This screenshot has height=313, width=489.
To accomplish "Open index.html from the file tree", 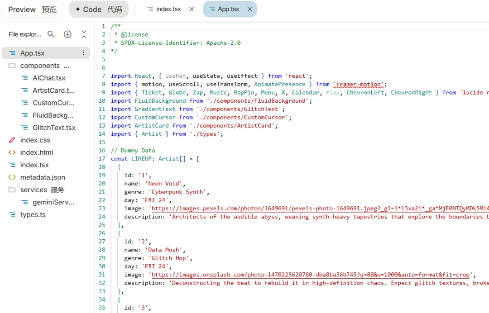I will (31, 152).
